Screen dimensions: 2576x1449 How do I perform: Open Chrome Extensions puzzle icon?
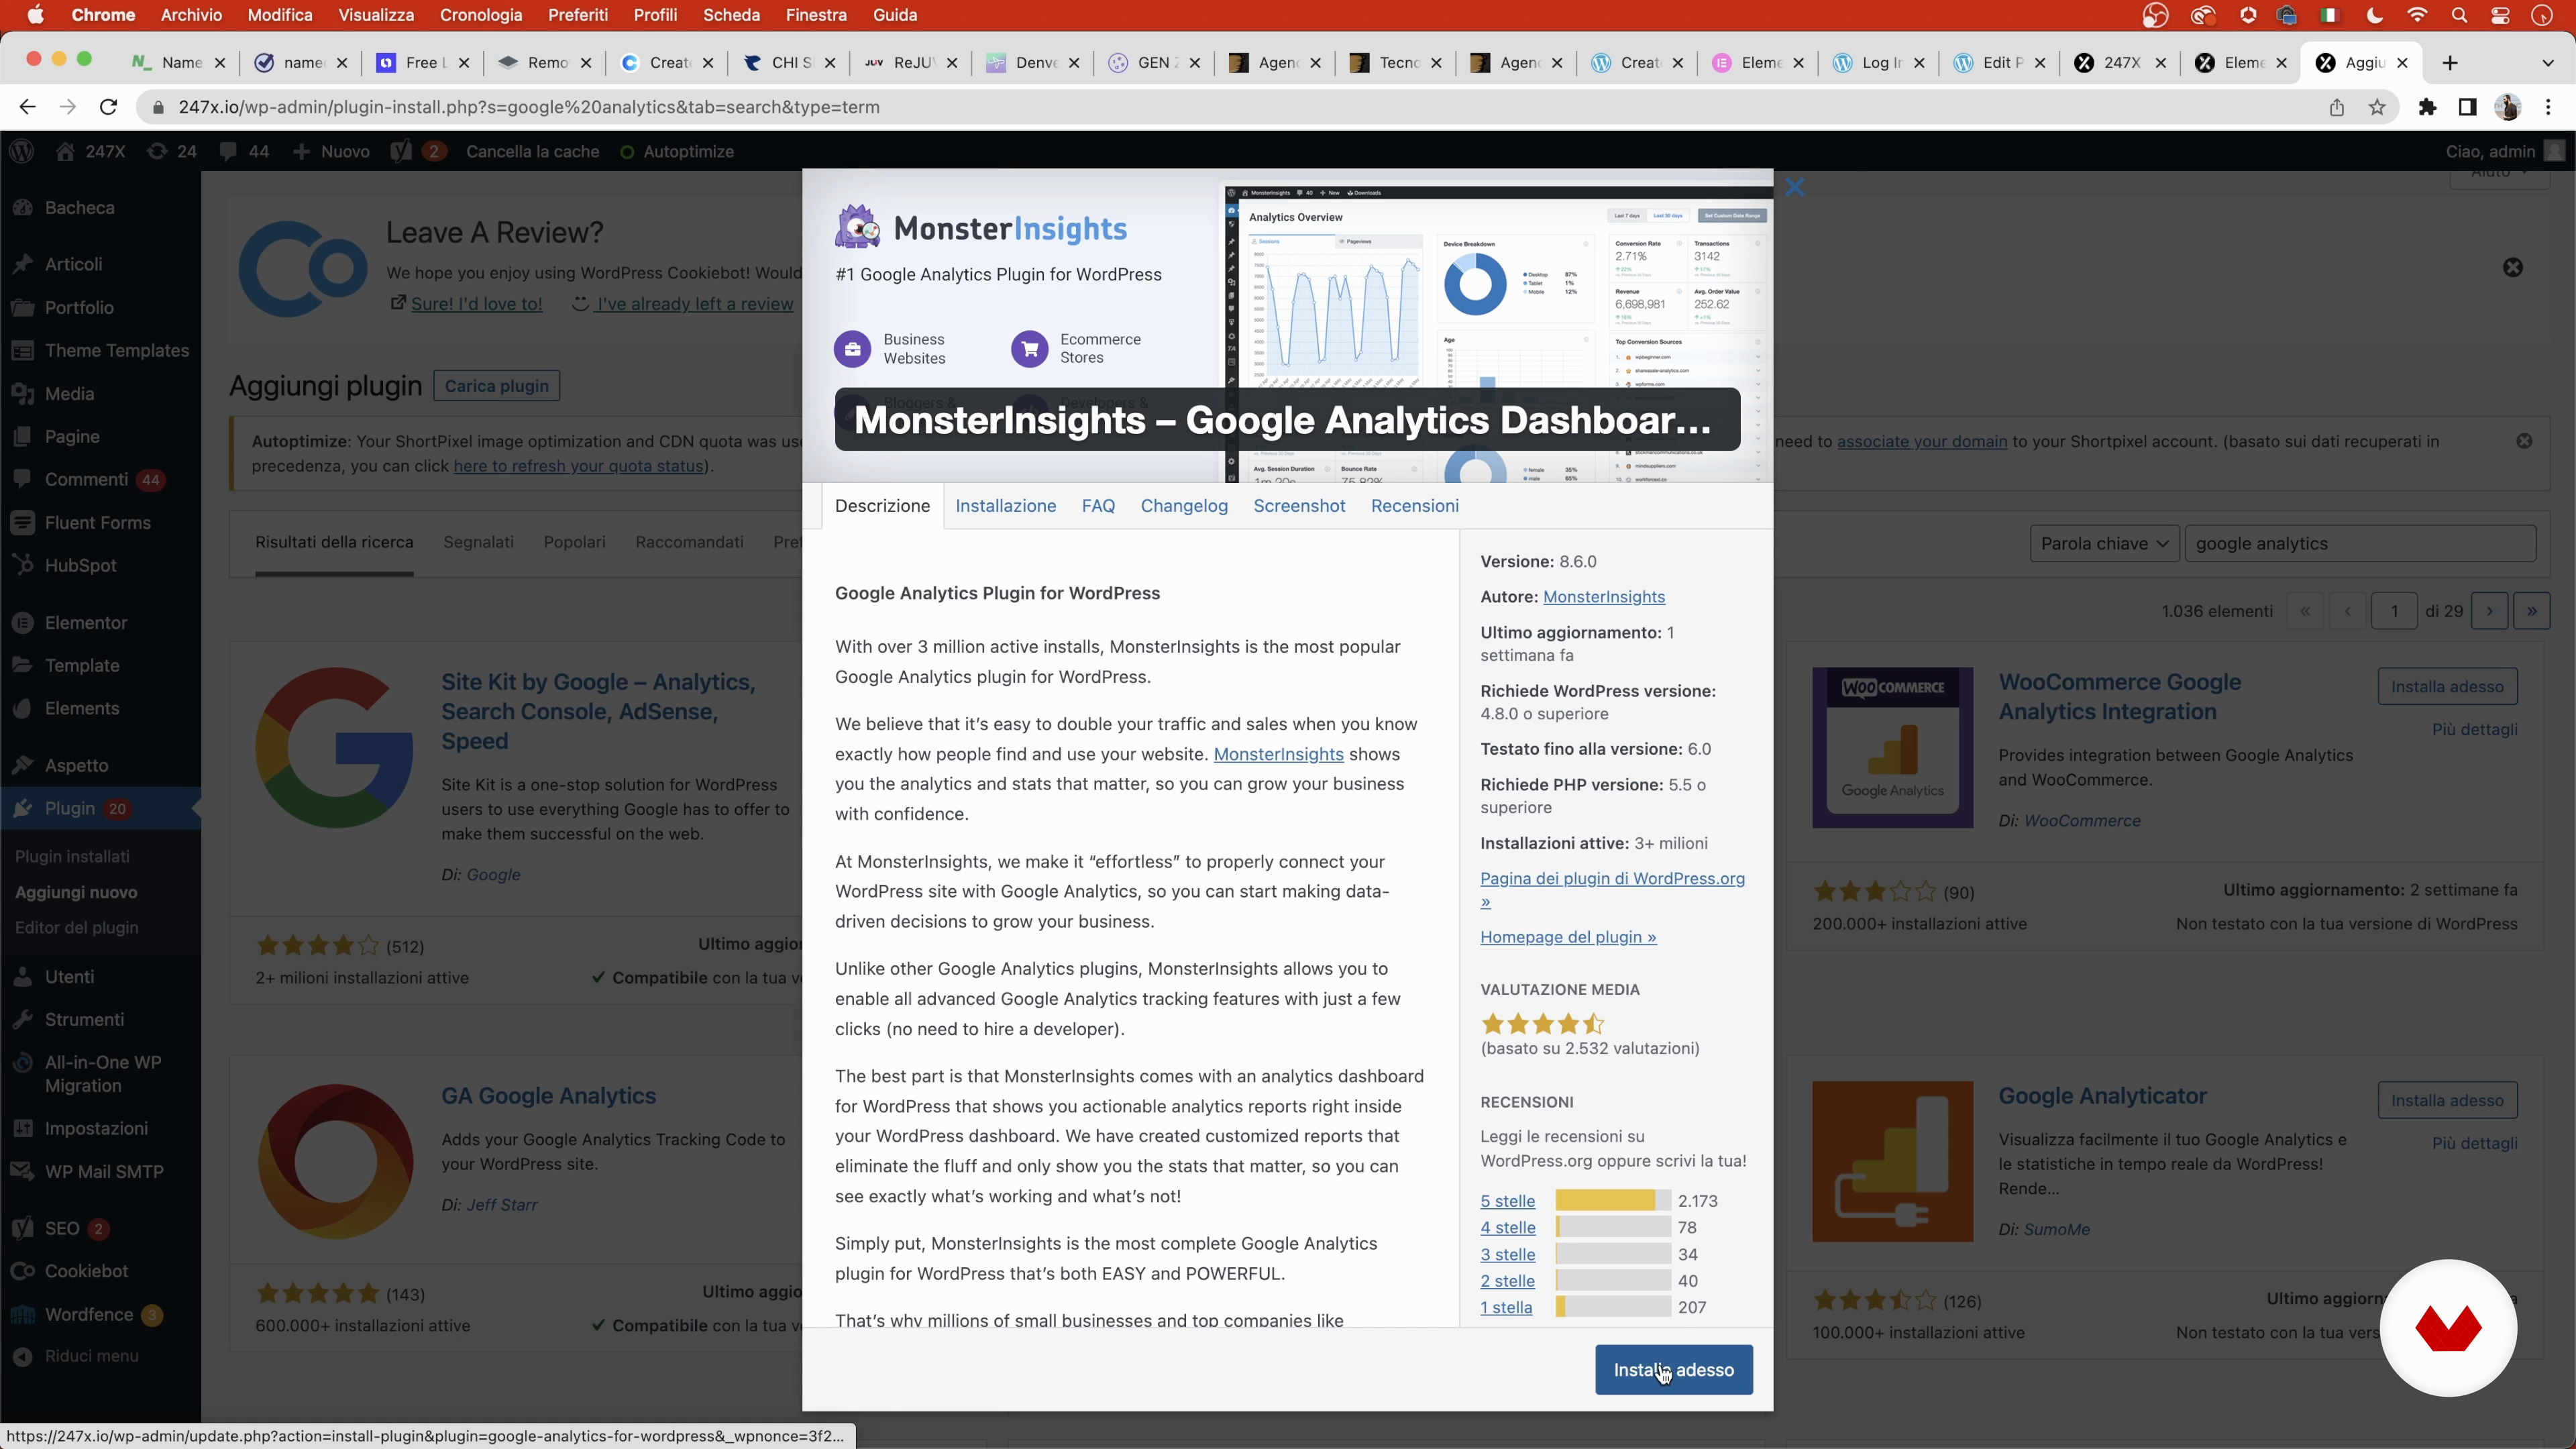2427,107
